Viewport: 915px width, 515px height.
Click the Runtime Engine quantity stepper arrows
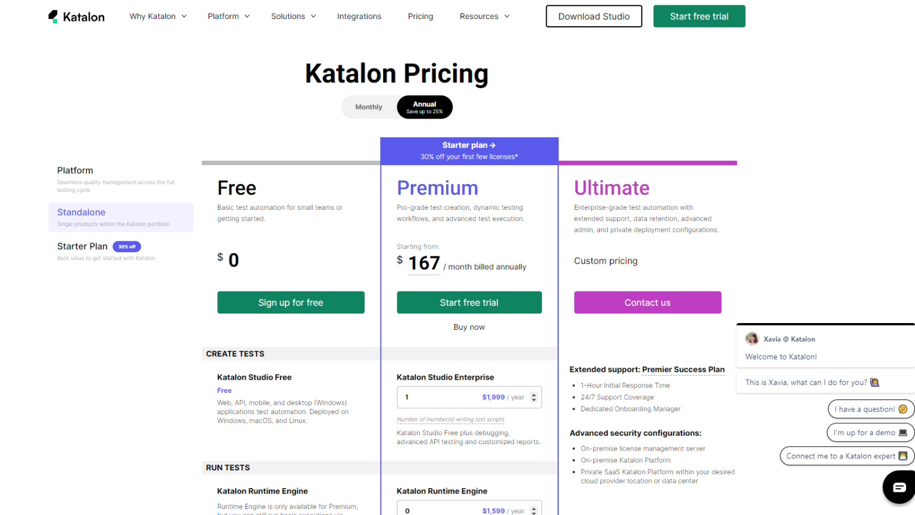click(x=534, y=511)
